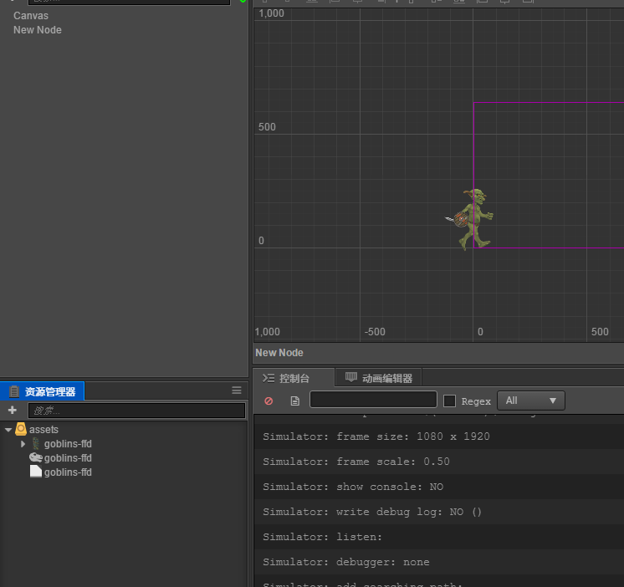Focus the console filter text field
The height and width of the screenshot is (587, 624).
373,400
